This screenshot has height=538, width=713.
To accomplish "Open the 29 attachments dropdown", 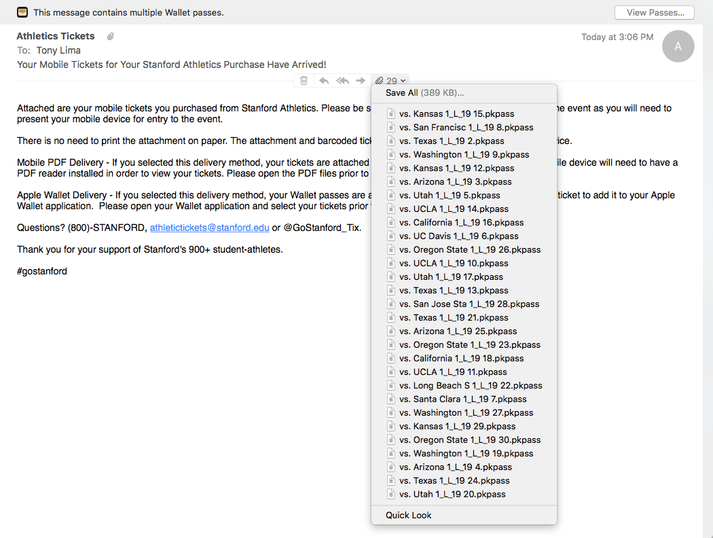I will [x=390, y=80].
